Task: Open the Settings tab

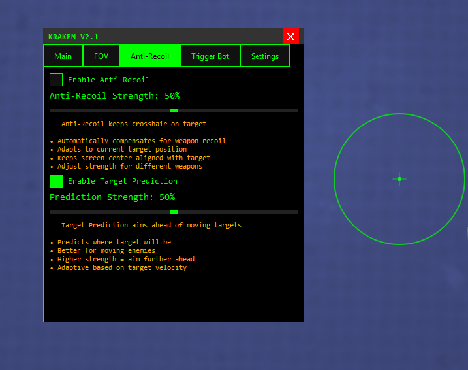Action: [x=265, y=56]
